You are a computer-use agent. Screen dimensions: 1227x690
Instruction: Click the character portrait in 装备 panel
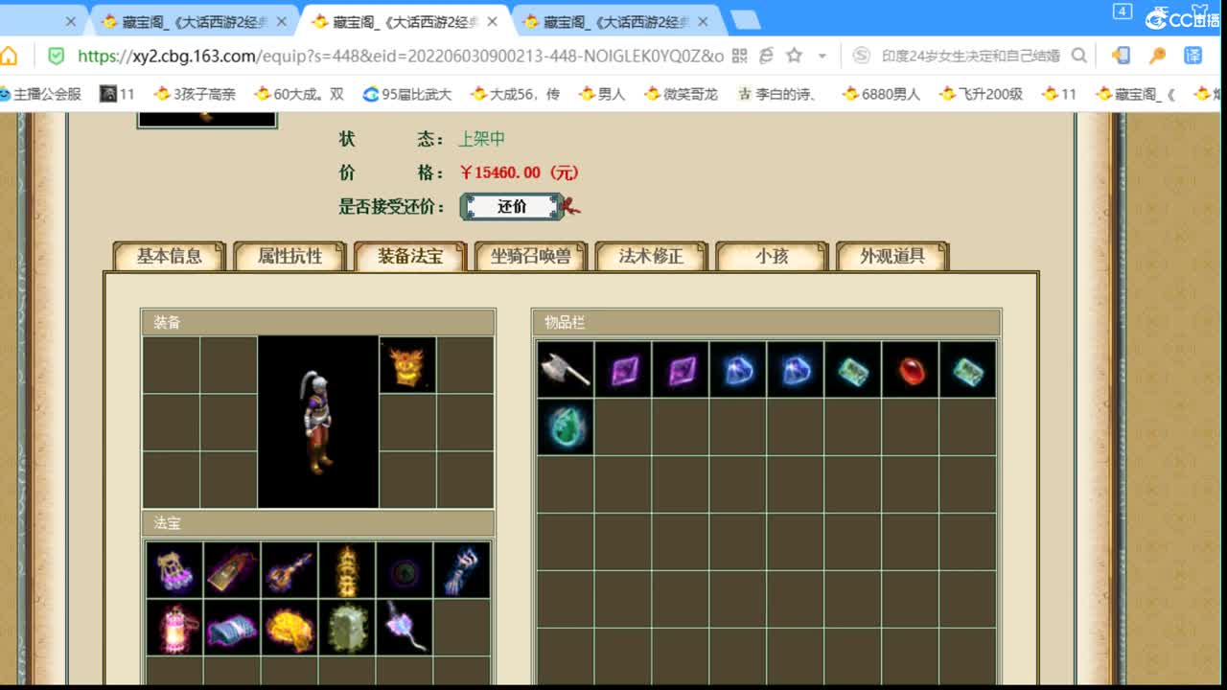(318, 422)
